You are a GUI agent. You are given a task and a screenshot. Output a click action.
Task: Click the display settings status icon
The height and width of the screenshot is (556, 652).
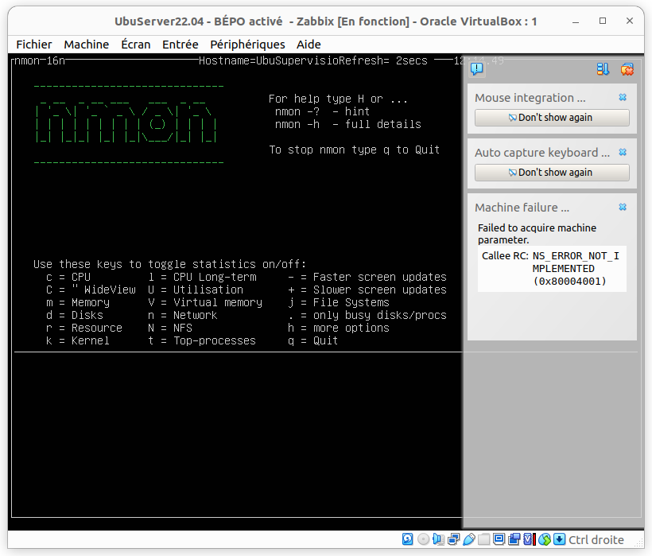[499, 539]
